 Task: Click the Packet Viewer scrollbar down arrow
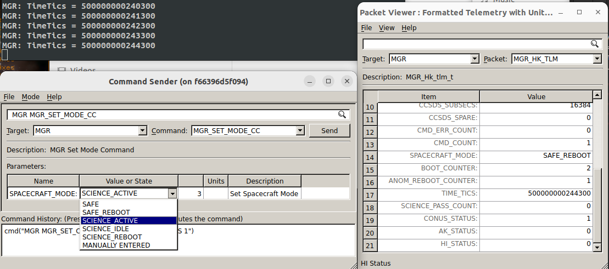tap(597, 248)
